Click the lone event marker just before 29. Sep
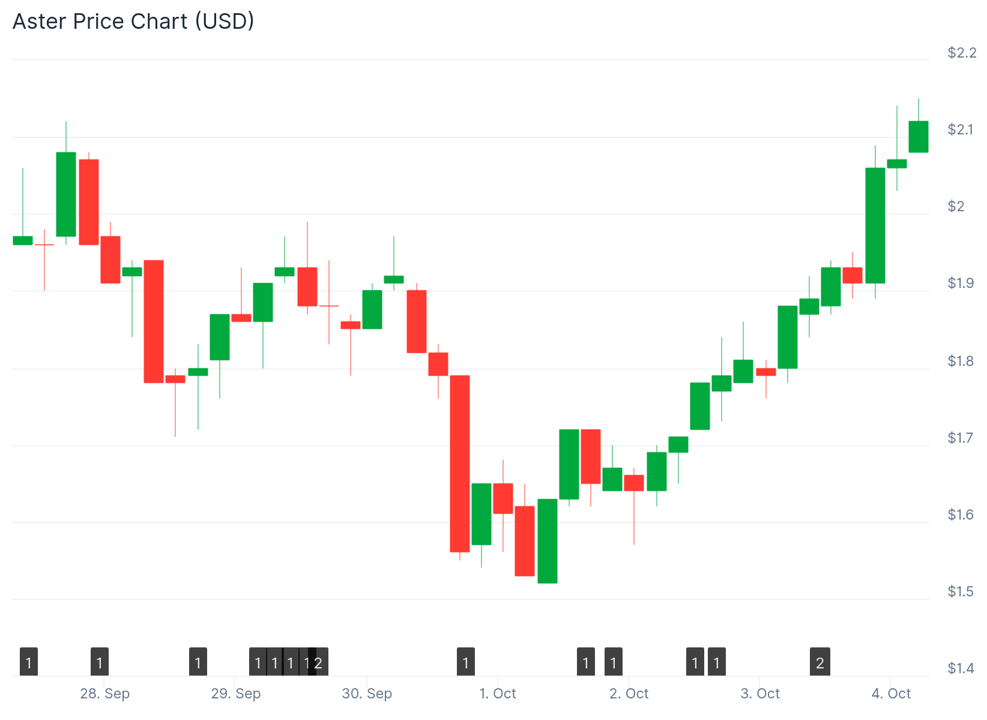Image resolution: width=987 pixels, height=720 pixels. (x=198, y=662)
